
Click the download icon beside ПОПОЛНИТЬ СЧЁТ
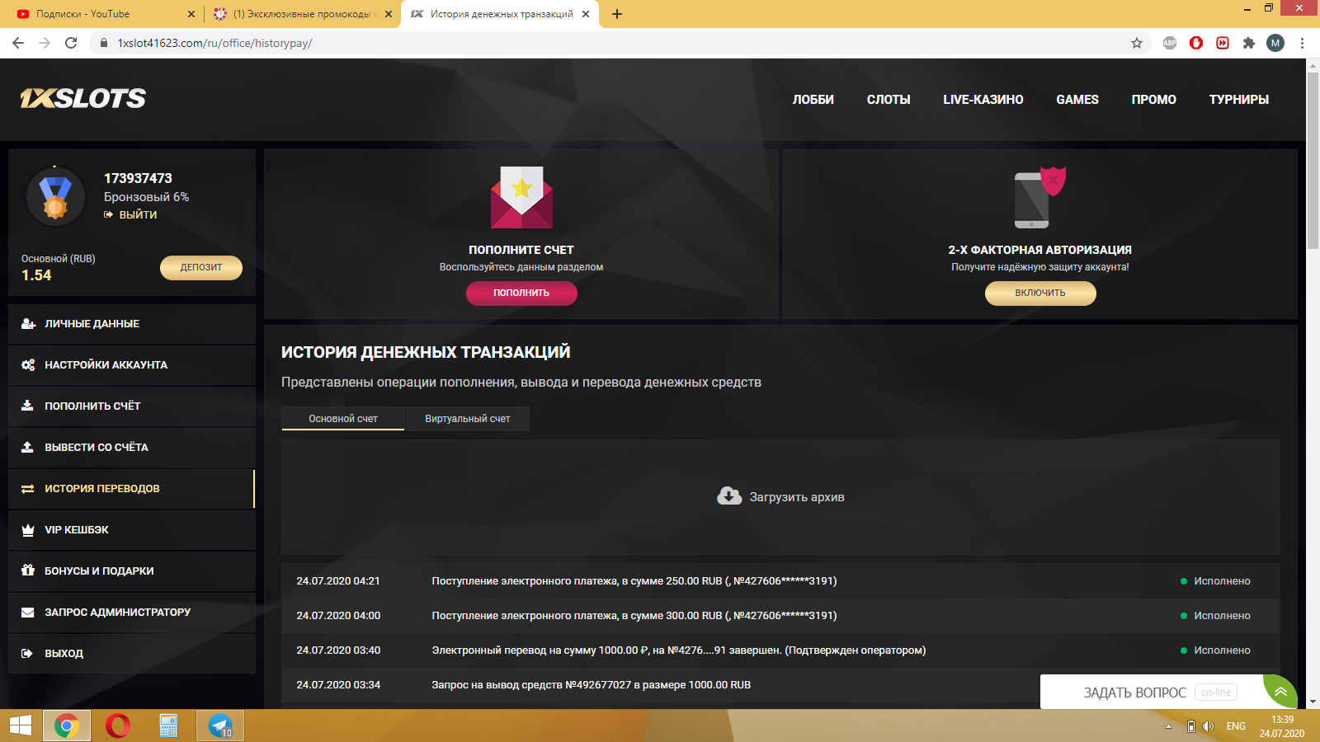click(x=28, y=406)
